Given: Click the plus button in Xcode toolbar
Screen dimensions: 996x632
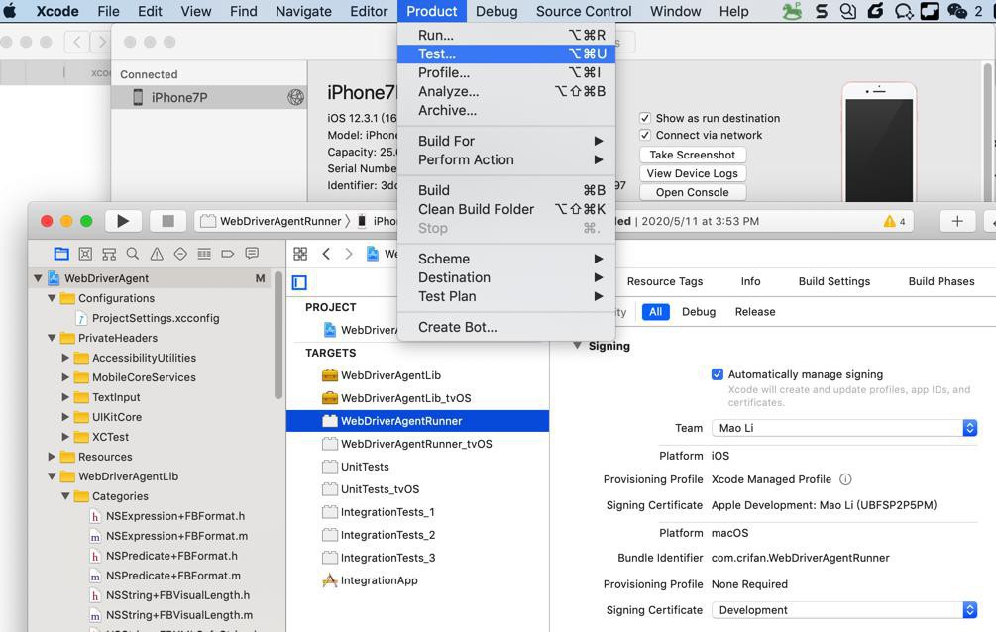Looking at the screenshot, I should [957, 221].
